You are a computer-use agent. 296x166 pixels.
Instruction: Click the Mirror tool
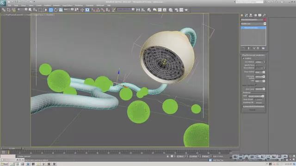(x=138, y=10)
